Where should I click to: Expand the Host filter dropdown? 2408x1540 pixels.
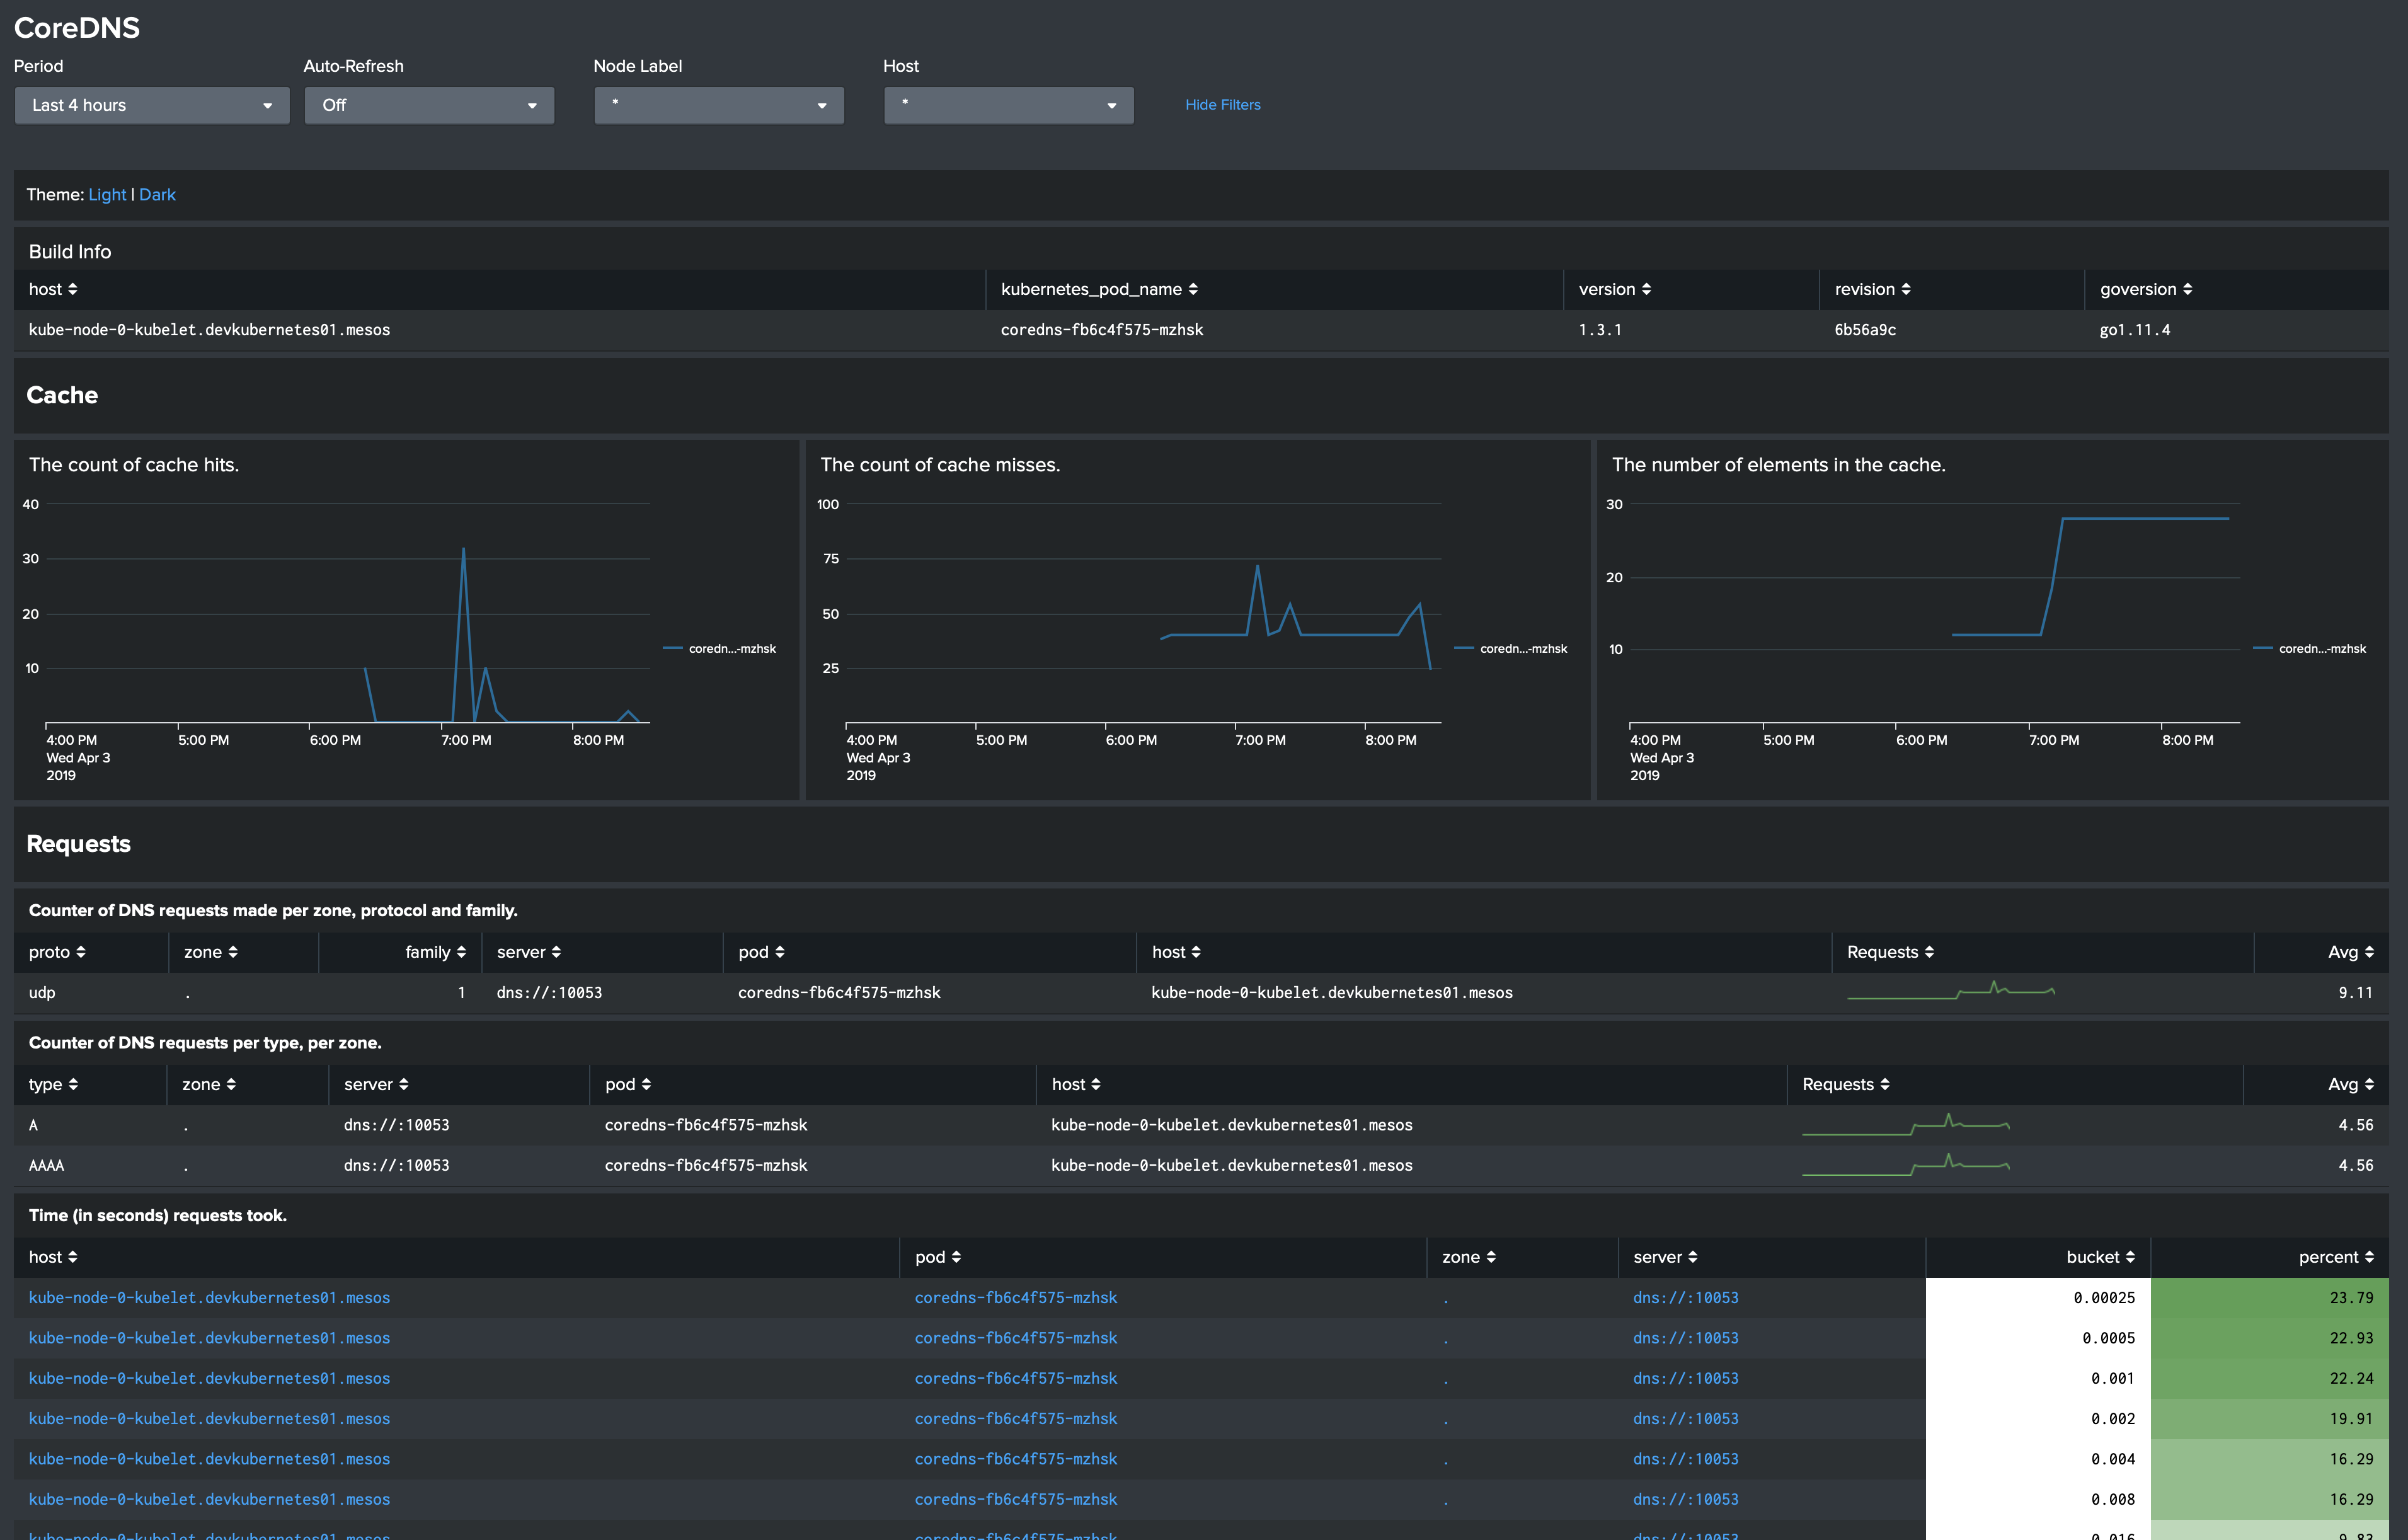(1009, 105)
